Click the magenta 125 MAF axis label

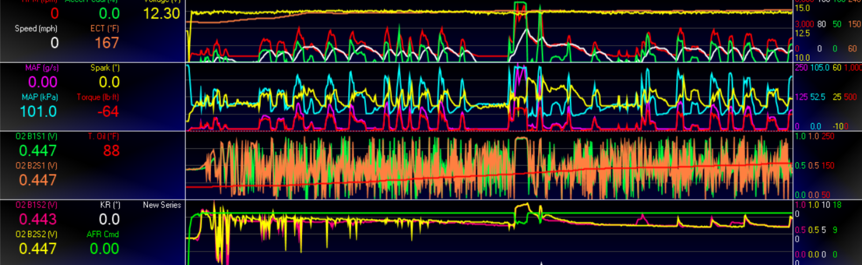pos(801,97)
